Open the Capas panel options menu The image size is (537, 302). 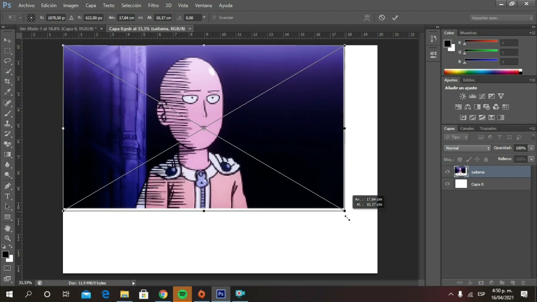point(532,128)
